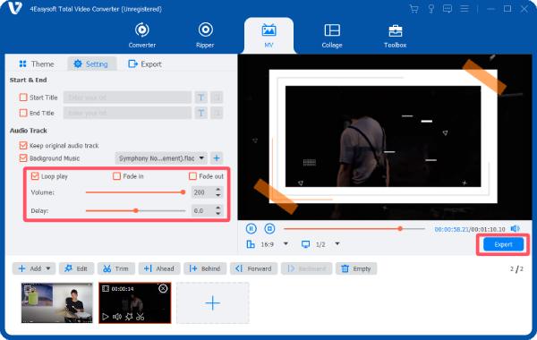Click the End Title duration icon
Image resolution: width=537 pixels, height=340 pixels.
217,113
